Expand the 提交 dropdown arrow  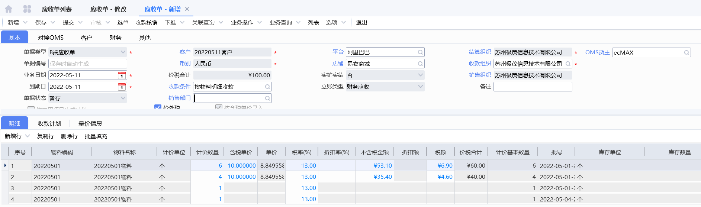tap(80, 22)
